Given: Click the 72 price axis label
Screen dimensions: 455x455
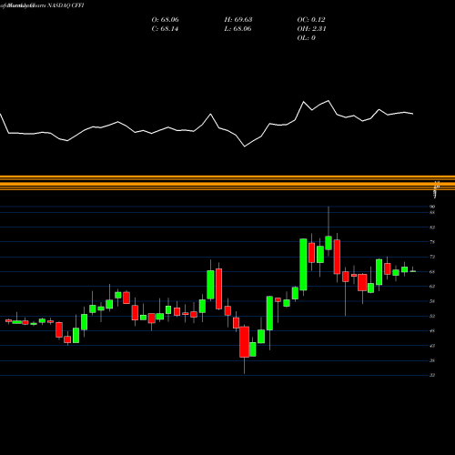Looking at the screenshot, I should (432, 257).
